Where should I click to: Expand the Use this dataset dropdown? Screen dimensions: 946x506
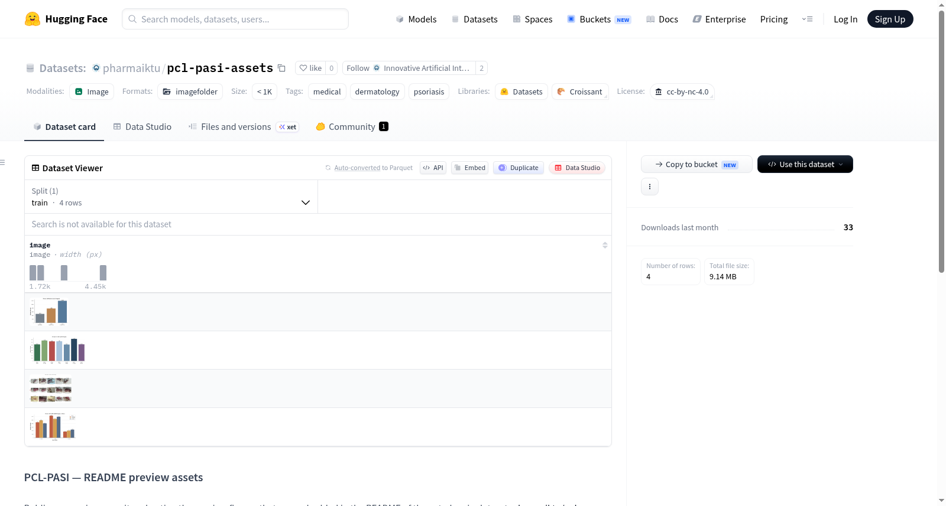click(x=805, y=164)
